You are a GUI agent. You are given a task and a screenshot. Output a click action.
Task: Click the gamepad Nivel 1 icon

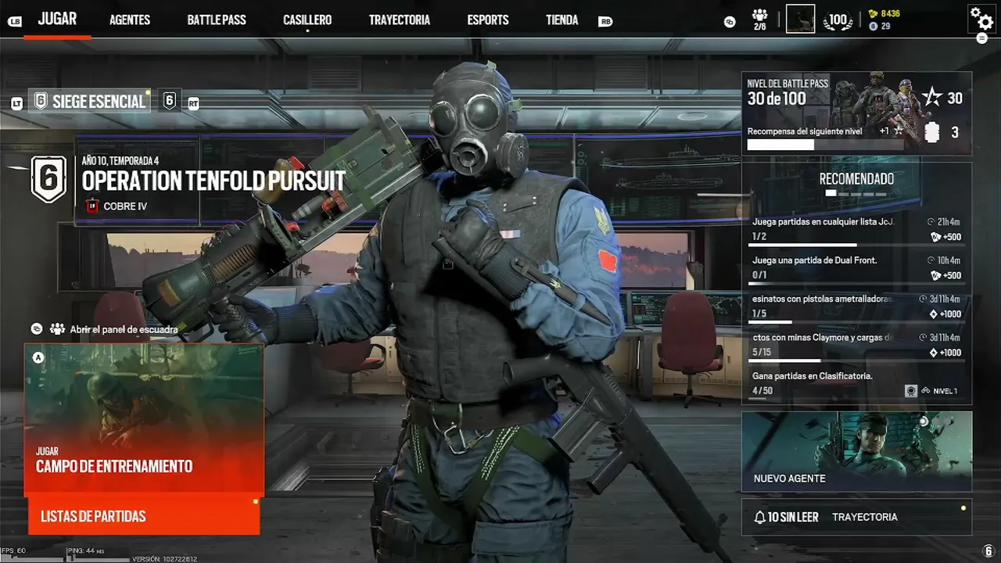(x=926, y=391)
